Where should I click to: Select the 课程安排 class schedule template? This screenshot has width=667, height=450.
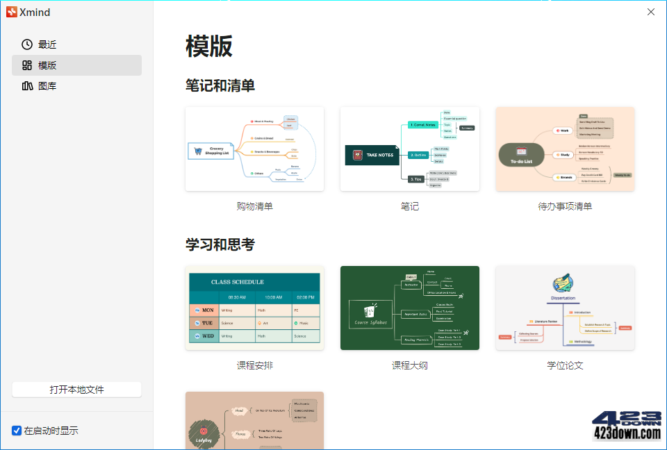pyautogui.click(x=254, y=308)
